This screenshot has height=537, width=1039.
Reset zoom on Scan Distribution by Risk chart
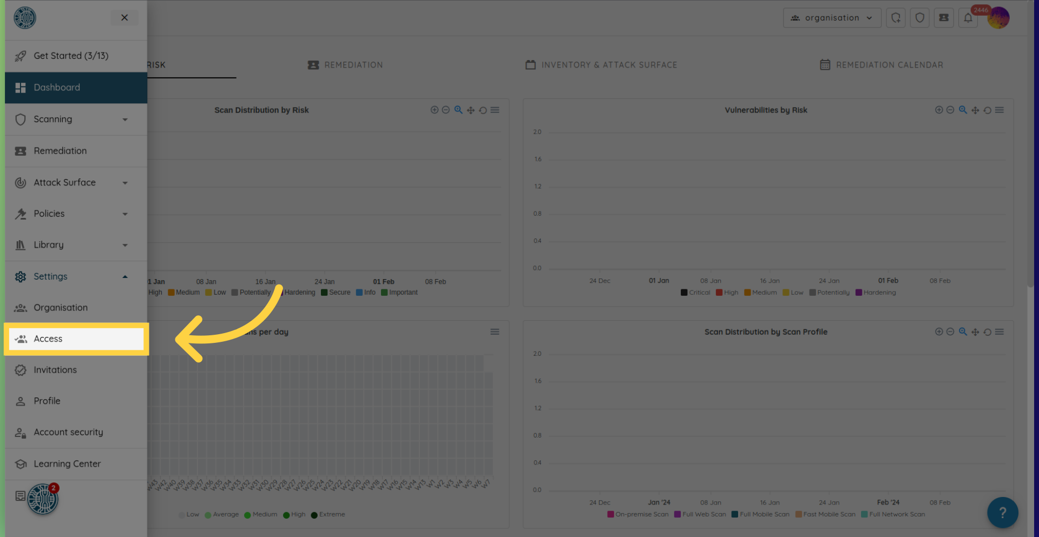483,110
